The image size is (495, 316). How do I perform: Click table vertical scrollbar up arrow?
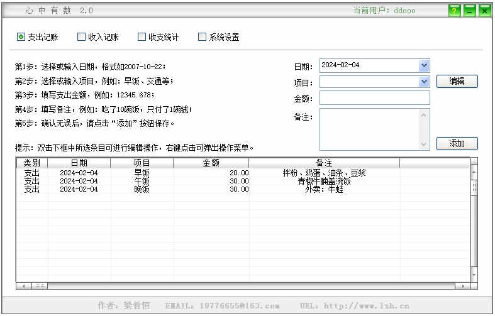474,172
